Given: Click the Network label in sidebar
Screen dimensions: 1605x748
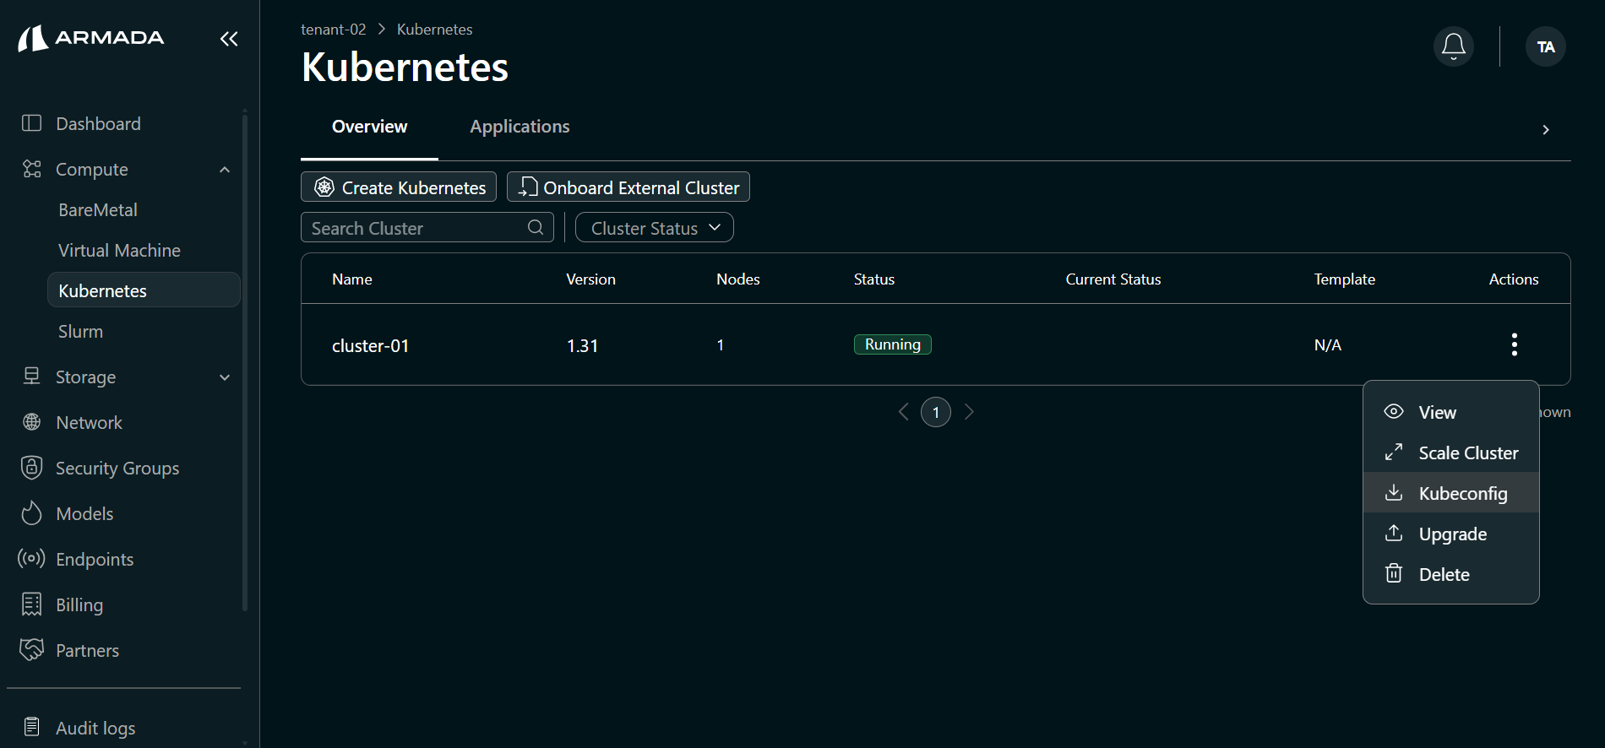Looking at the screenshot, I should 89,422.
